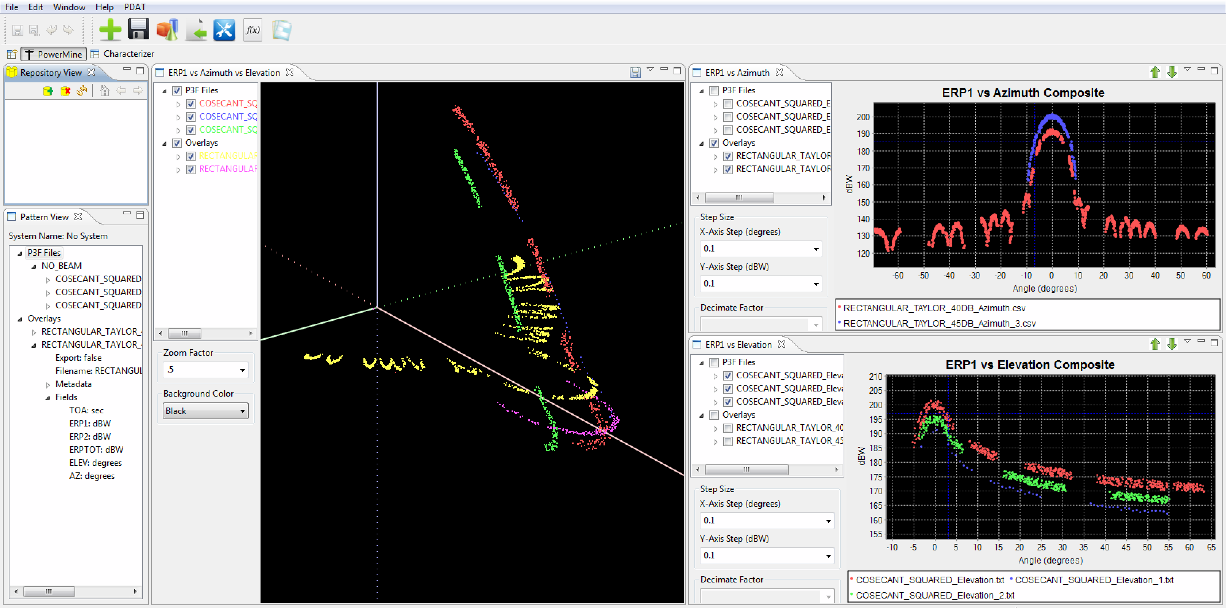The width and height of the screenshot is (1226, 608).
Task: Add a repository with yellow database plus icon
Action: pos(48,90)
